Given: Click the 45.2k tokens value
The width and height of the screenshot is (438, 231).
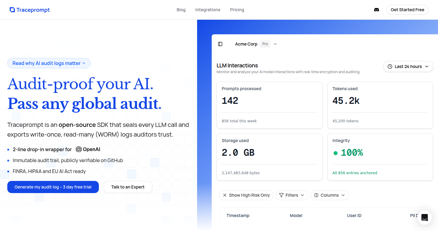Looking at the screenshot, I should pos(346,101).
